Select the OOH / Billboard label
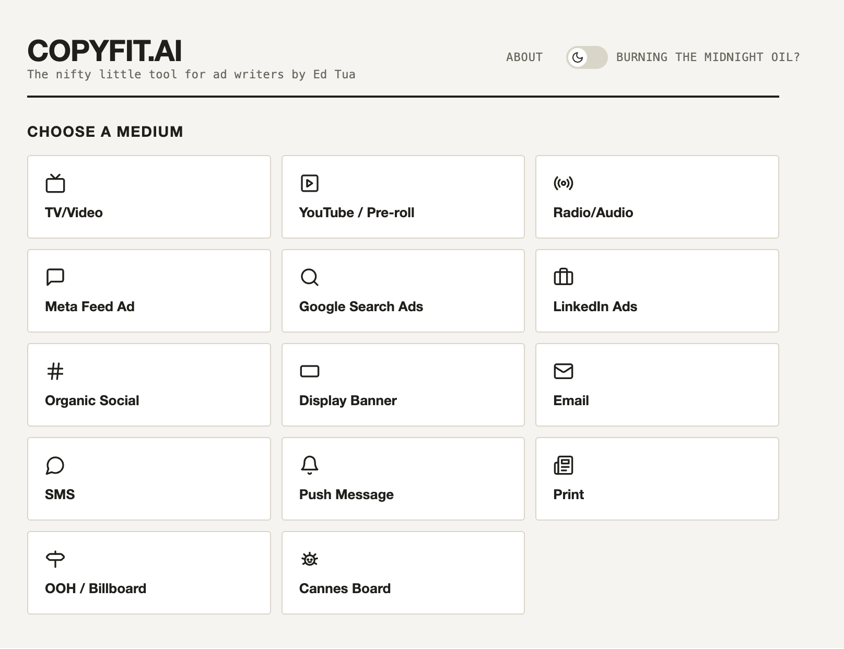Image resolution: width=844 pixels, height=649 pixels. tap(96, 588)
